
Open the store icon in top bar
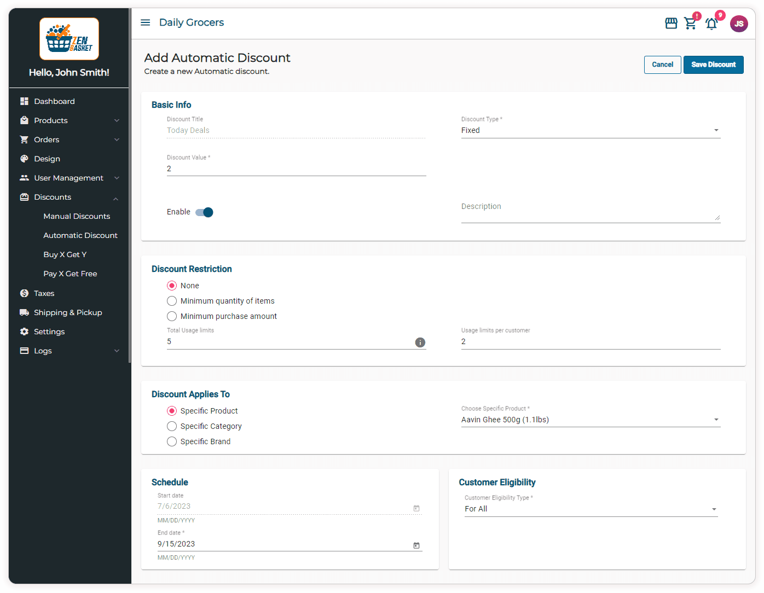click(x=671, y=24)
